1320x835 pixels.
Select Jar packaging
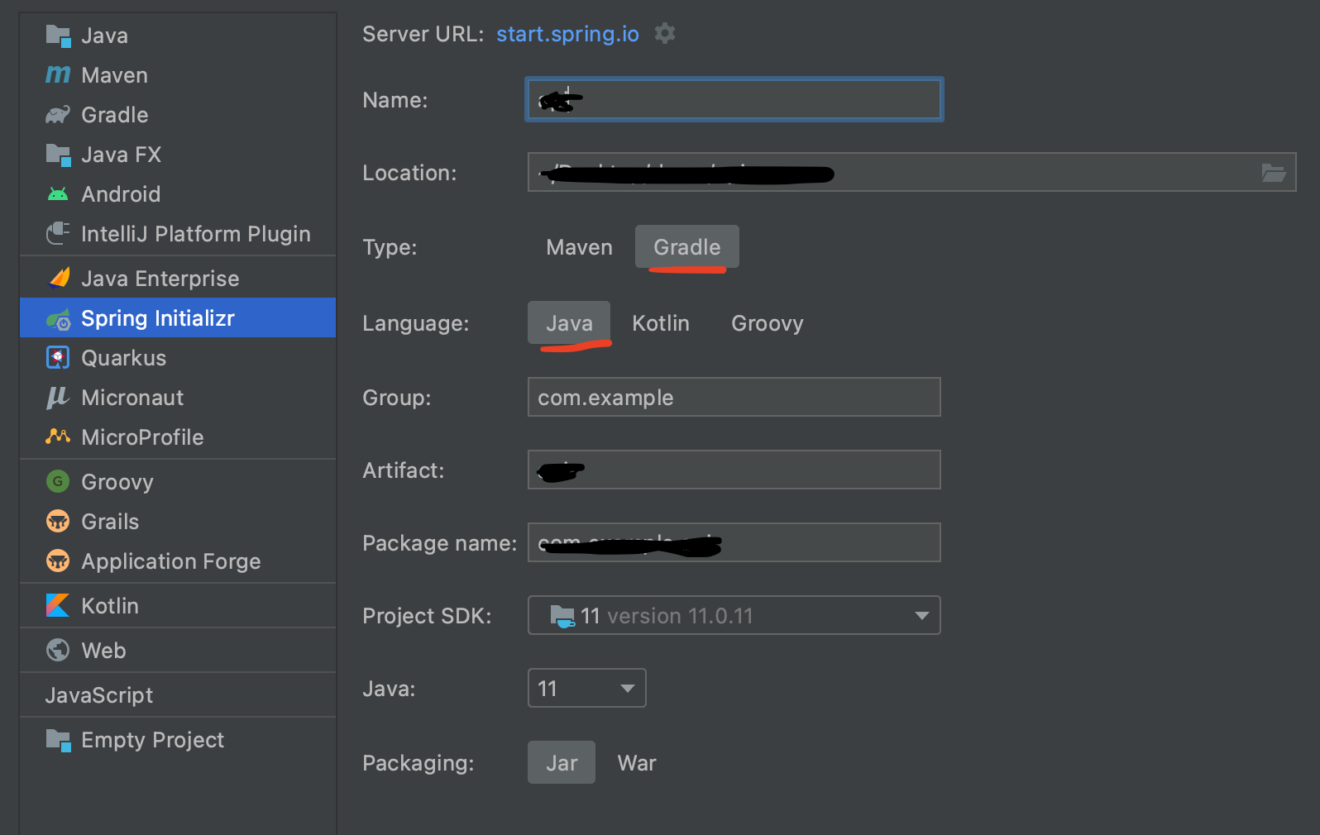562,763
